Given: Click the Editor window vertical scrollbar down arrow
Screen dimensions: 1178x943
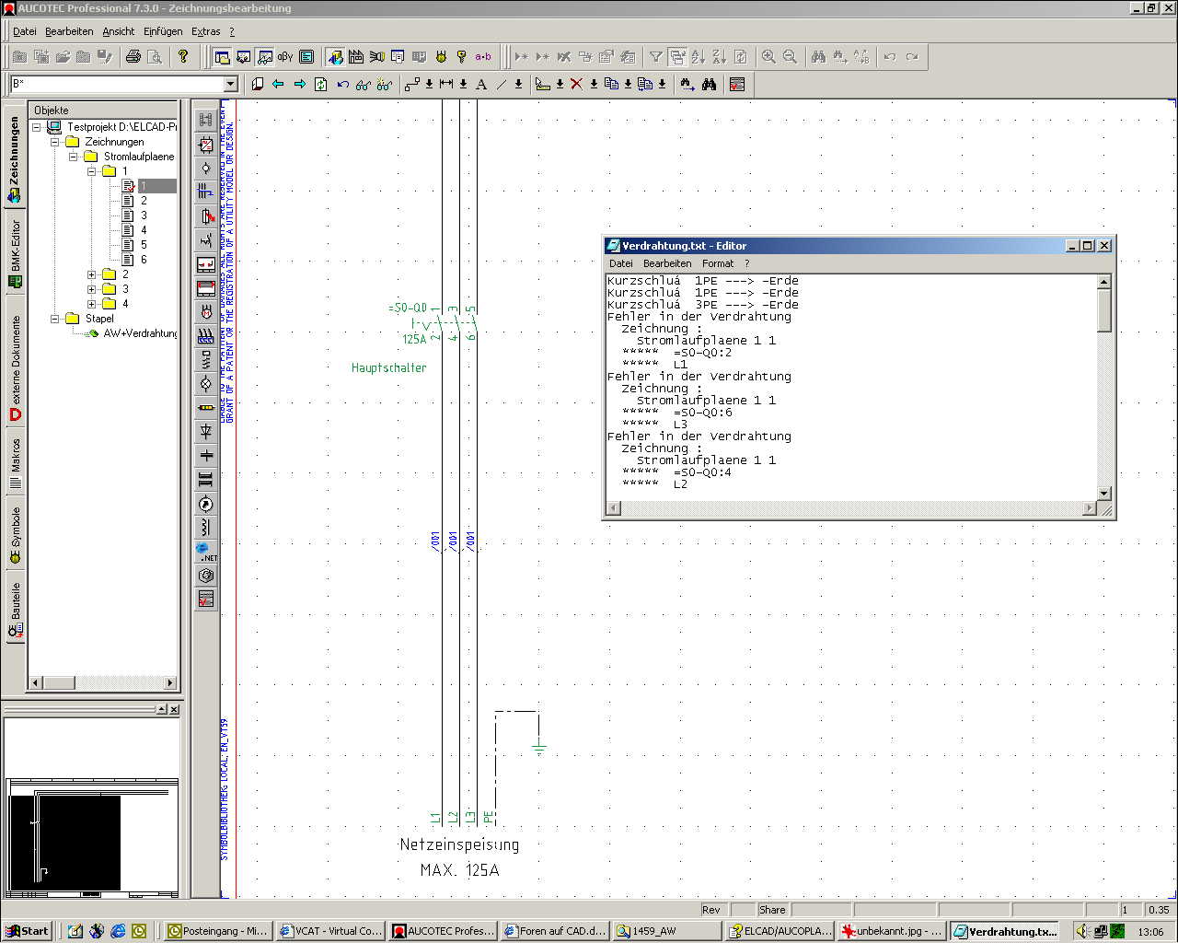Looking at the screenshot, I should (1104, 493).
